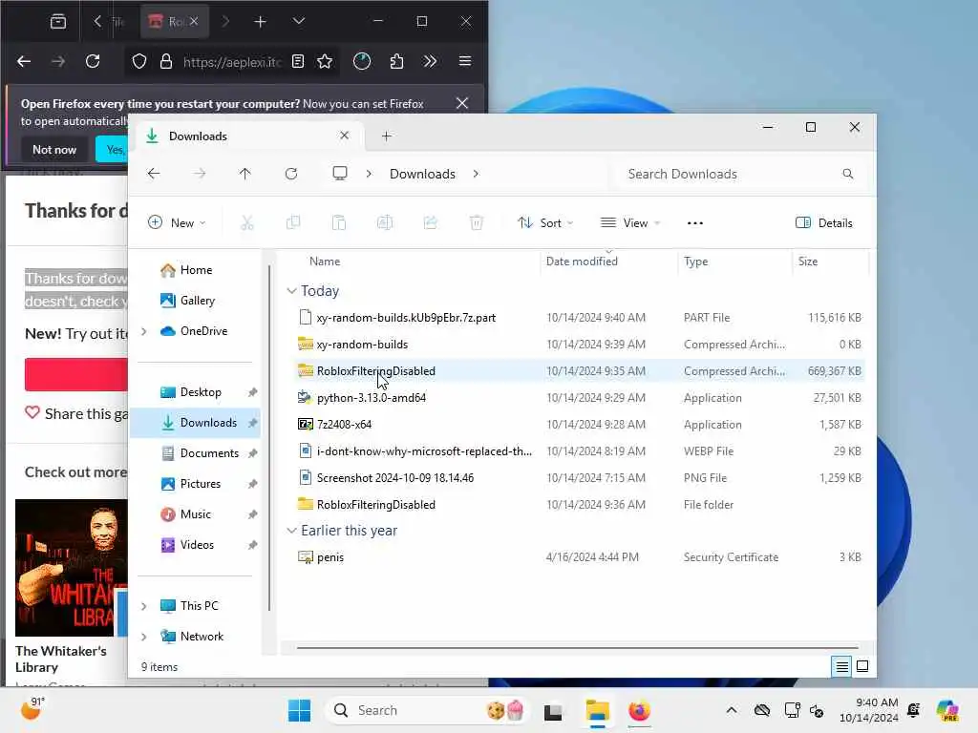Go back in Firefox browser

pos(24,61)
